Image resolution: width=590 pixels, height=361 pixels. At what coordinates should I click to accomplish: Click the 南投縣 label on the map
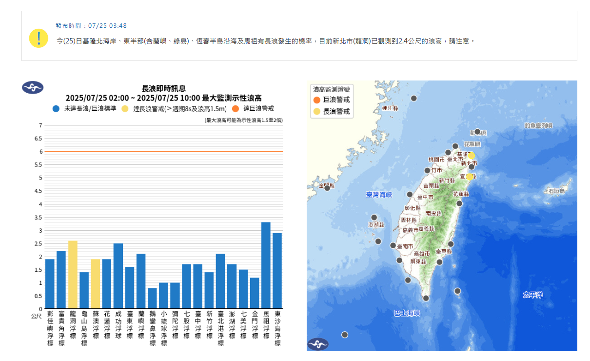433,213
